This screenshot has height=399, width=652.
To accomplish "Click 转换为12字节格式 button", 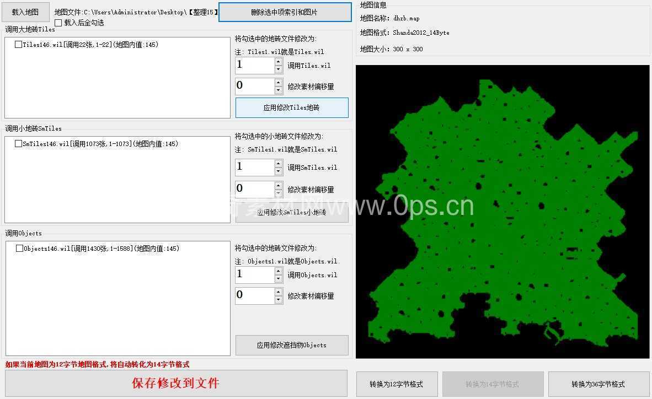I will (x=397, y=384).
